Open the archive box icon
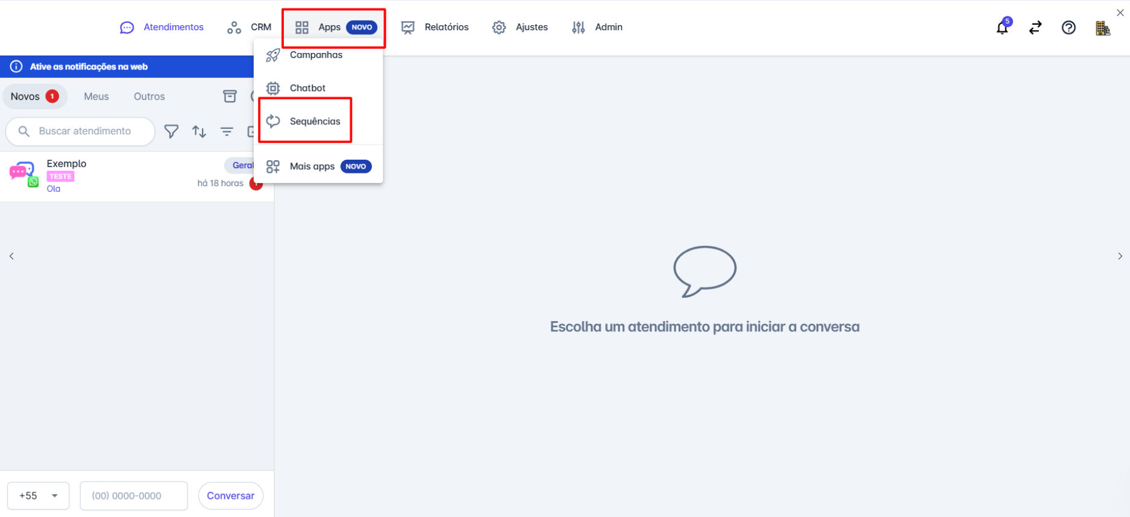1130x517 pixels. (230, 96)
